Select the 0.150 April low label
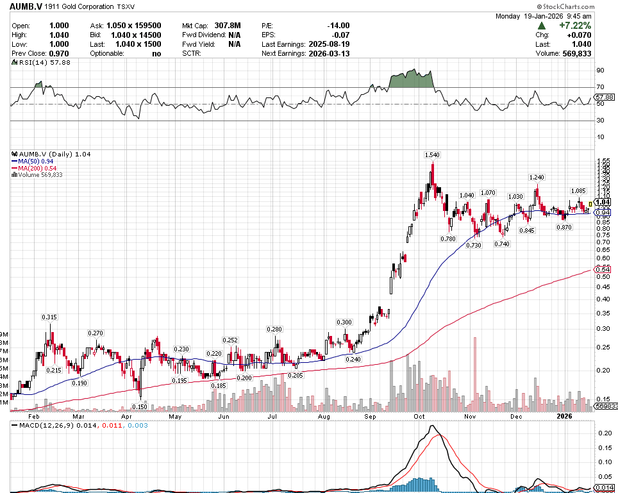 (x=139, y=406)
